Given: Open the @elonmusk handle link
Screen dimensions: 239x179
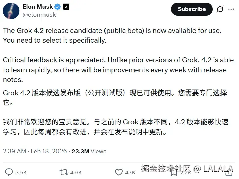Looking at the screenshot, I should click(x=39, y=15).
